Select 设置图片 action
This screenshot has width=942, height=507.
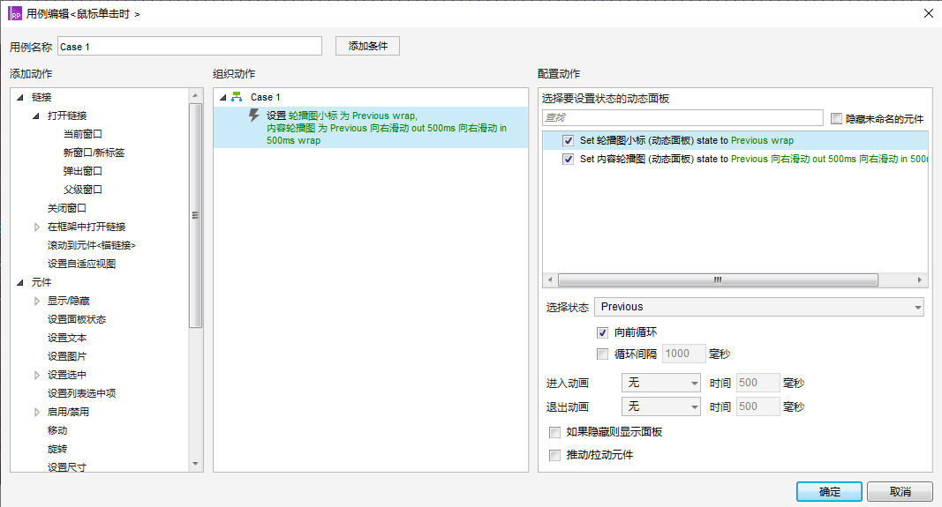[67, 356]
